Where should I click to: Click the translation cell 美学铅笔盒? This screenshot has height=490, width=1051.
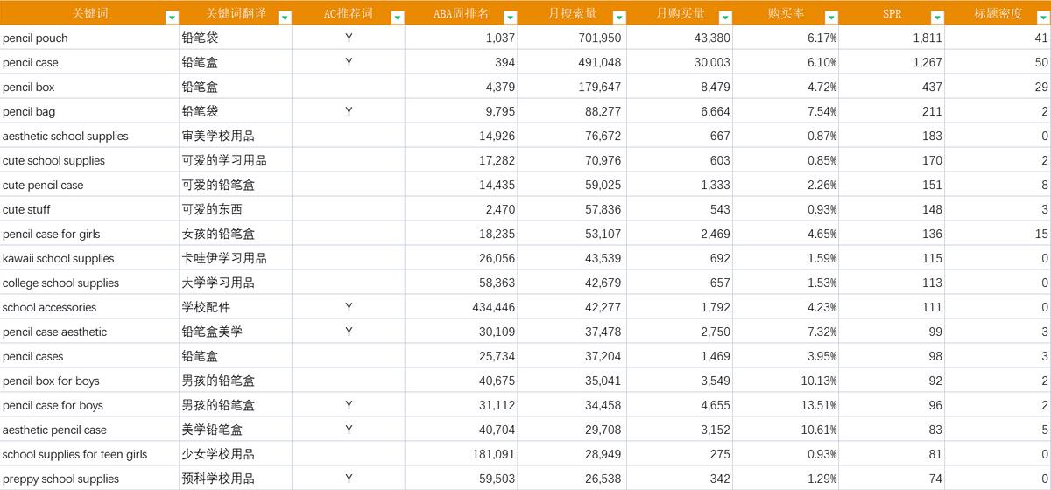[x=236, y=430]
